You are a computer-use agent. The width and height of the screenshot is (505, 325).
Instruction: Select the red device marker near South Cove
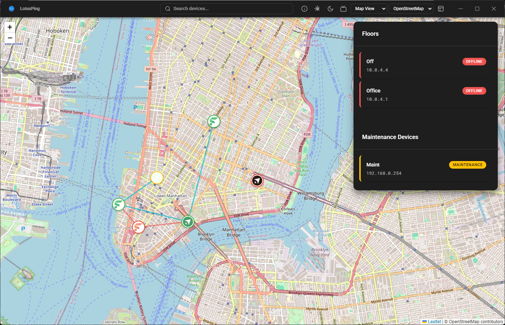[138, 227]
